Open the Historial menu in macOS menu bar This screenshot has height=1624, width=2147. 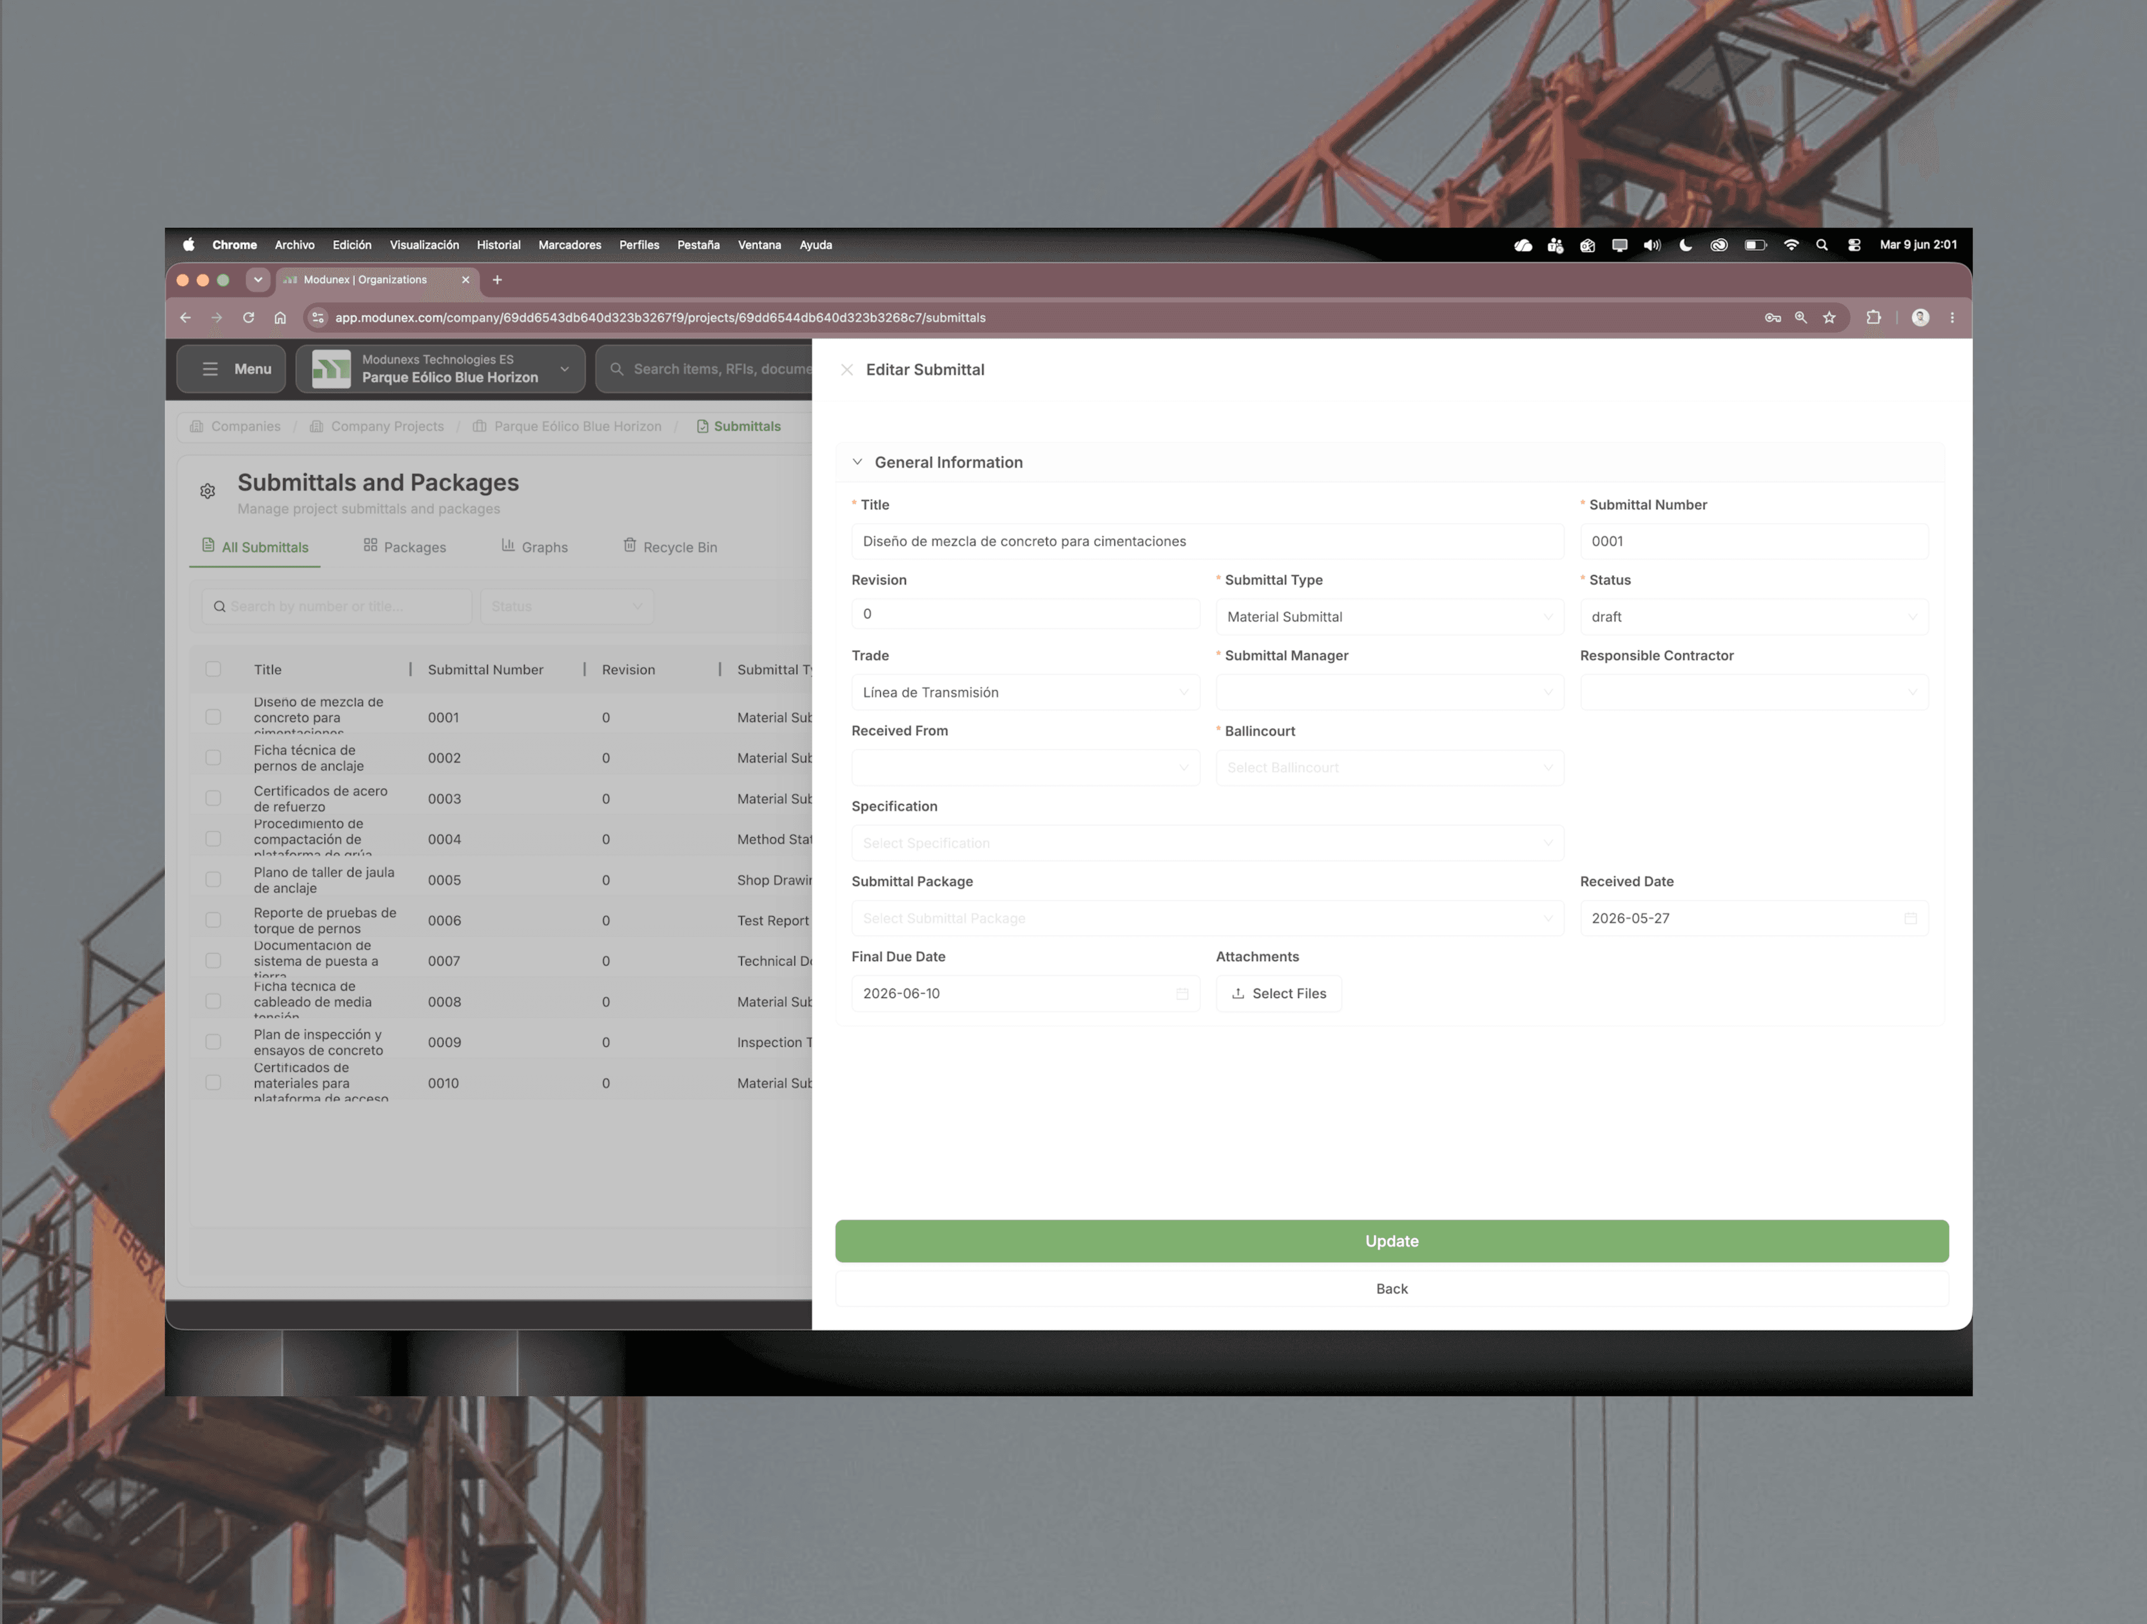point(498,245)
